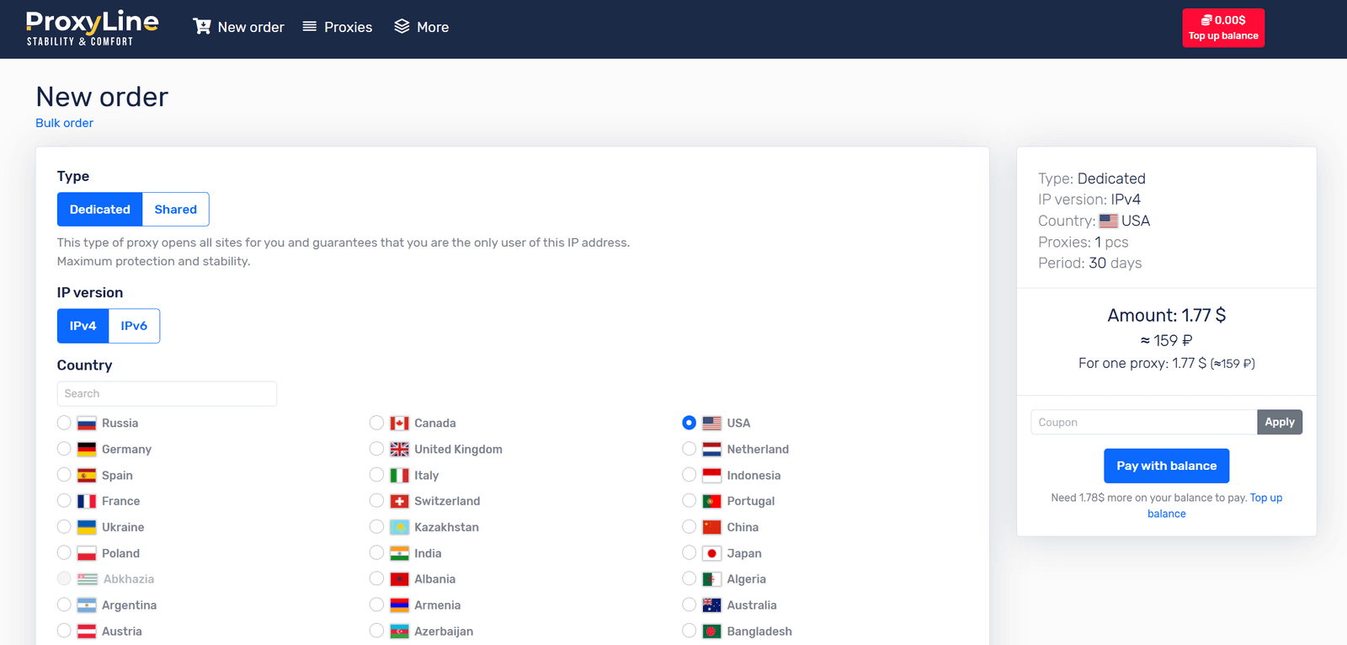The image size is (1347, 645).
Task: Click the coins balance icon
Action: [x=1206, y=20]
